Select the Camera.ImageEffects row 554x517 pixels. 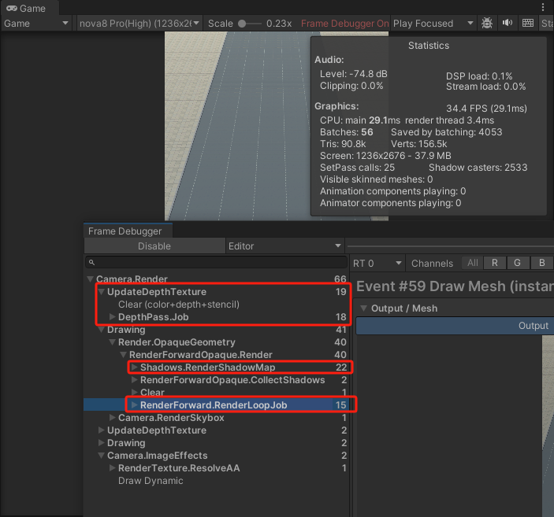216,456
